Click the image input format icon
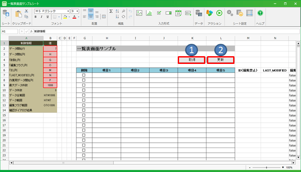301x172 pixels. (139, 13)
